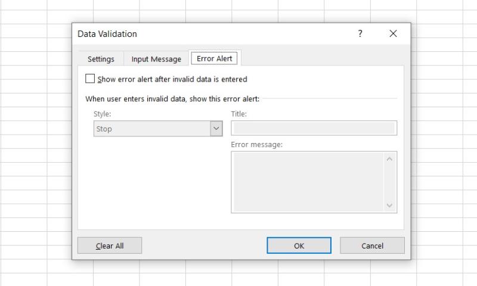Click the 'Title:' label
Viewport: 477px width, 286px height.
tap(239, 113)
